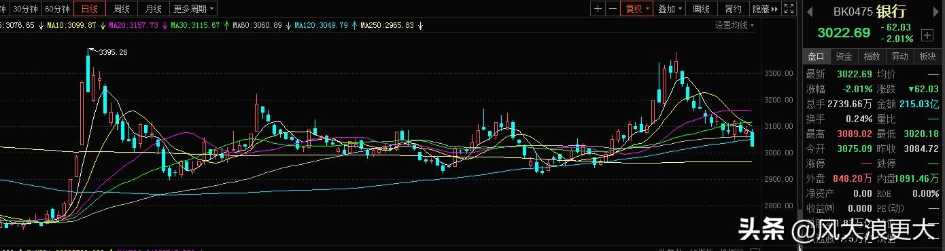The height and width of the screenshot is (251, 945).
Task: Click the 今开 value 3075.09
Action: click(x=854, y=149)
